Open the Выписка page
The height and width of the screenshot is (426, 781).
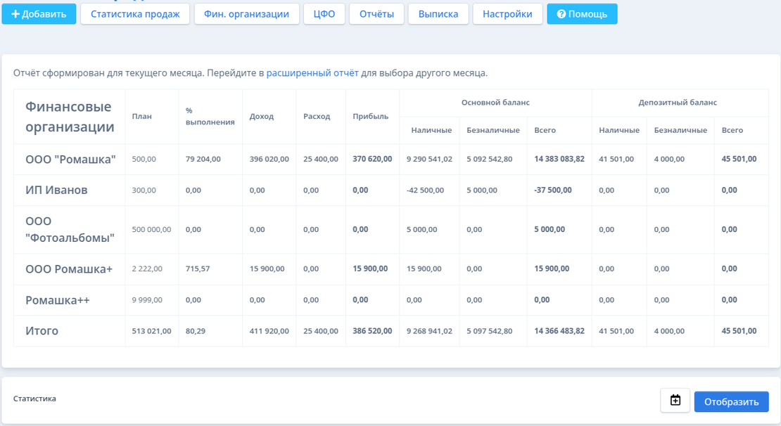438,14
